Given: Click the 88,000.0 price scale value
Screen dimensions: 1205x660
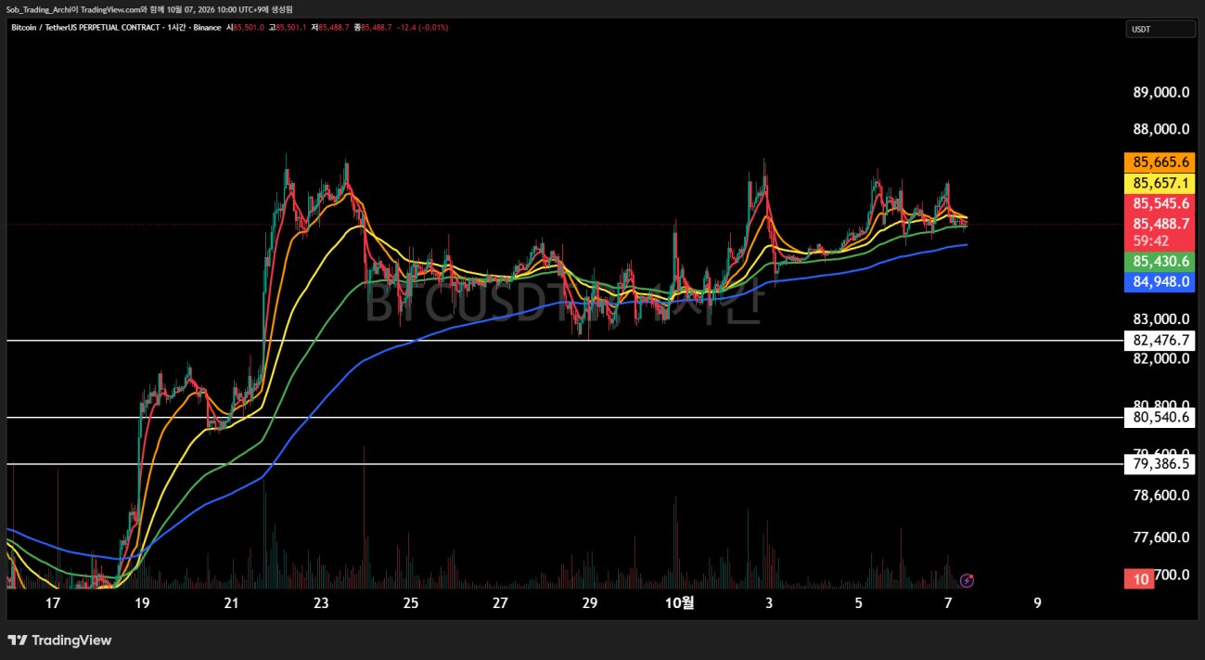Looking at the screenshot, I should point(1161,130).
